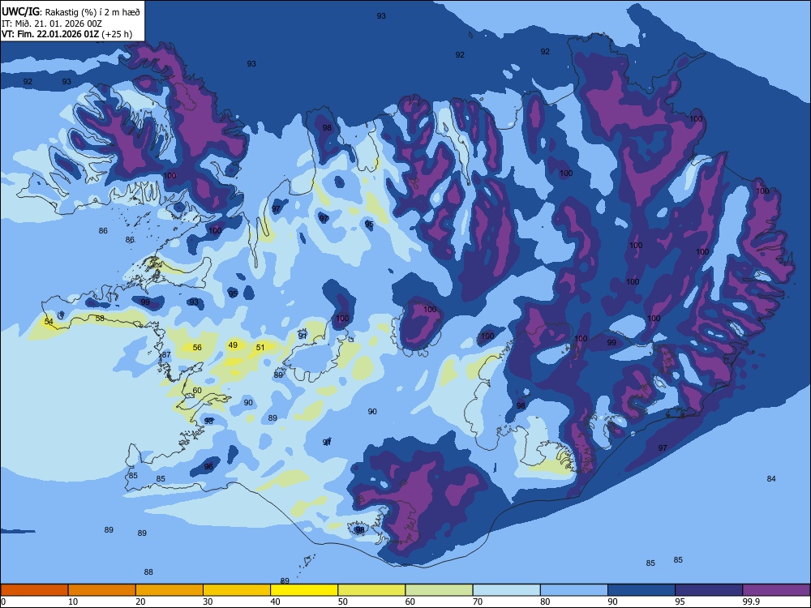The height and width of the screenshot is (608, 811).
Task: Click the humidity value 49 on the map
Action: pyautogui.click(x=233, y=345)
